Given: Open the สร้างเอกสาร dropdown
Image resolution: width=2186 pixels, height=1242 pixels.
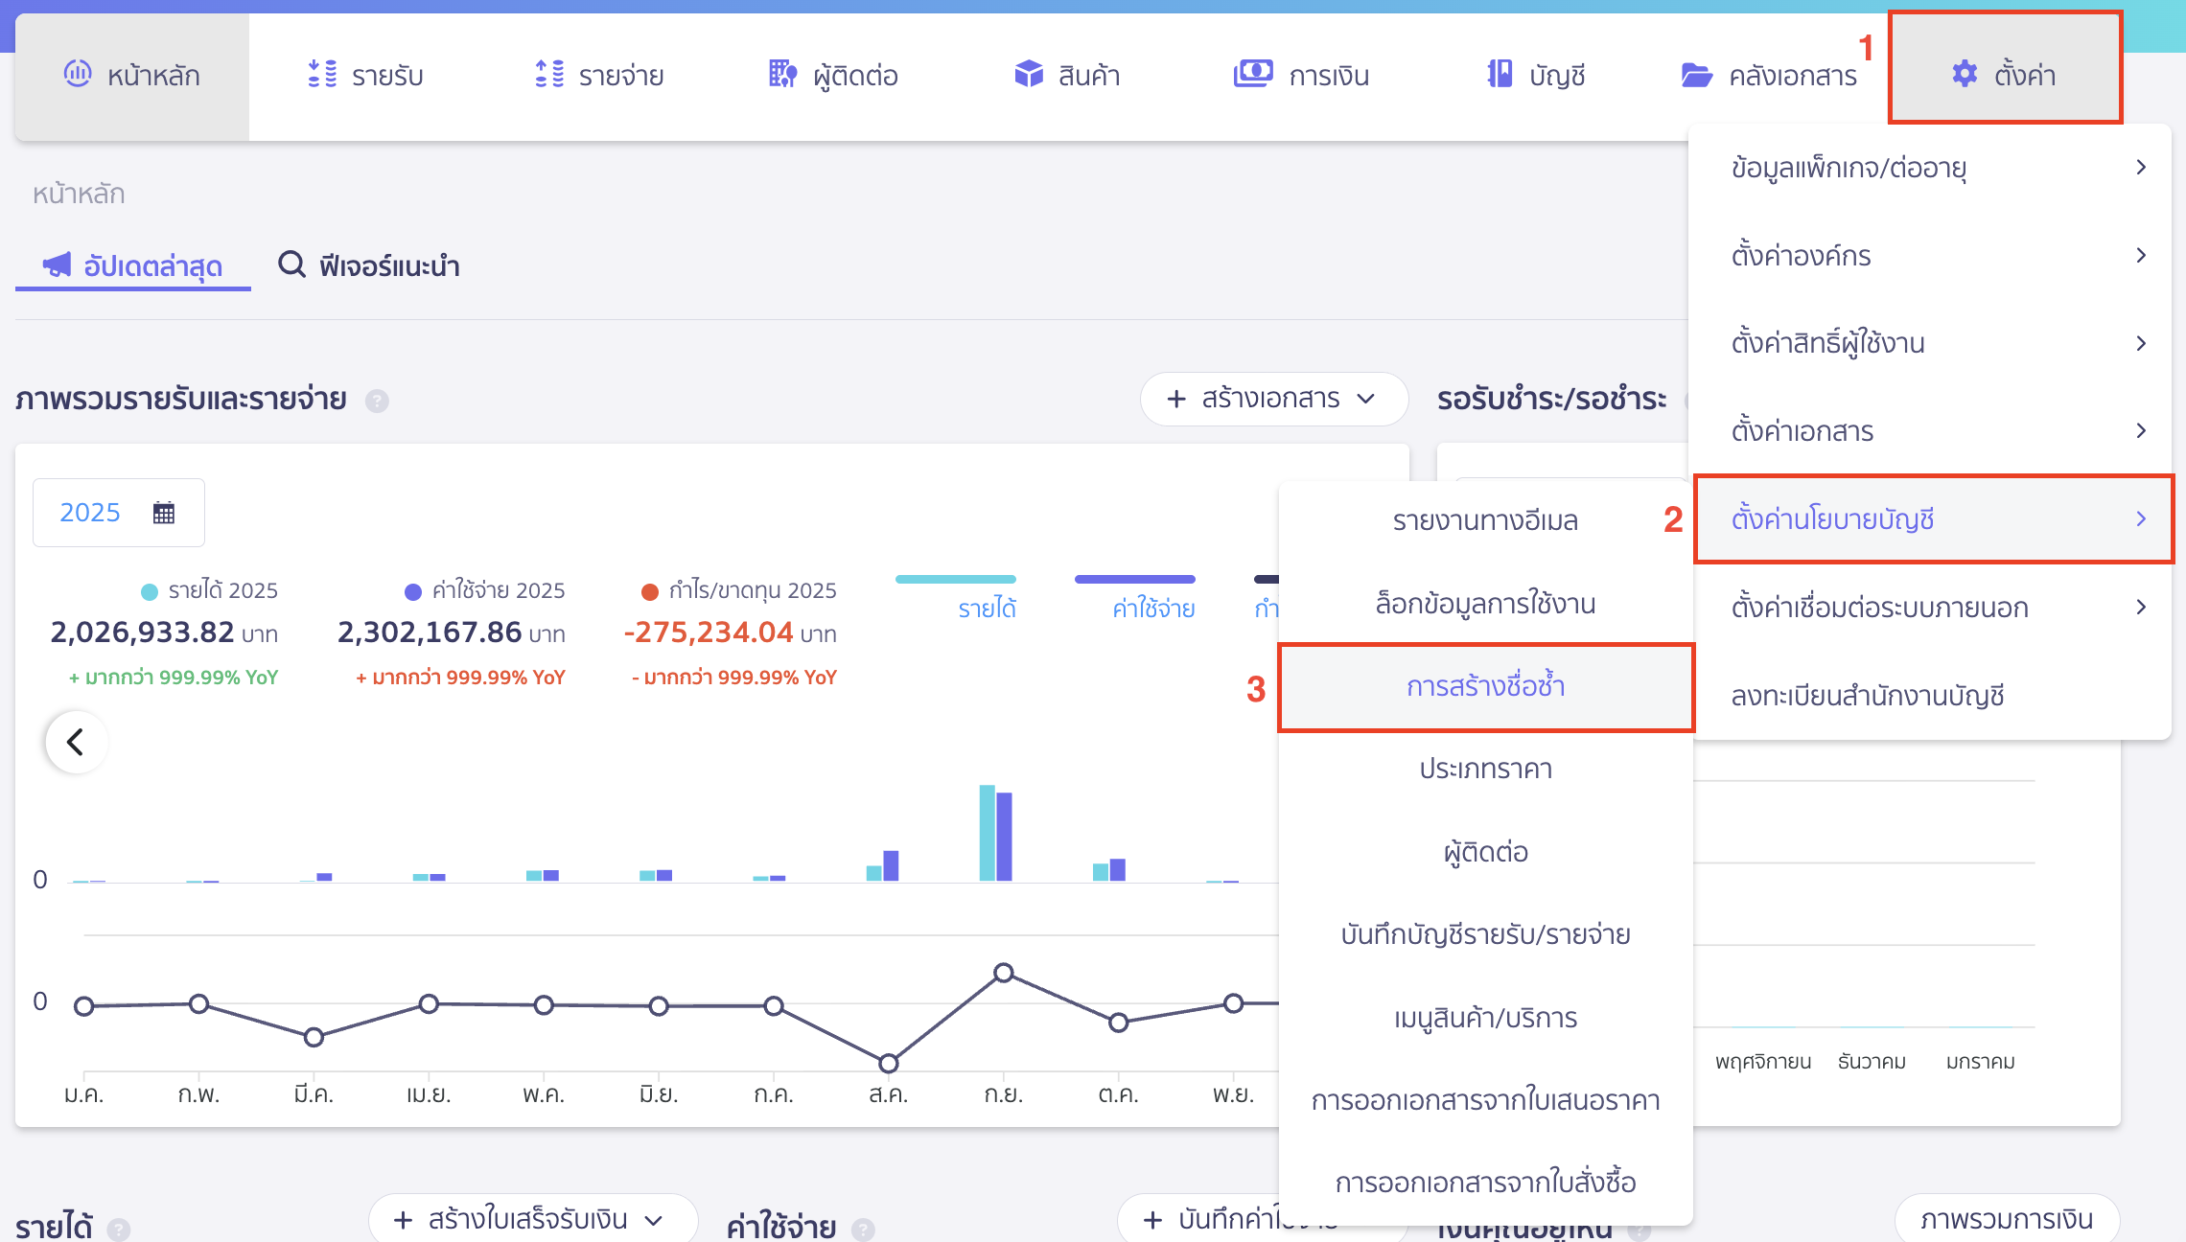Looking at the screenshot, I should tap(1273, 399).
